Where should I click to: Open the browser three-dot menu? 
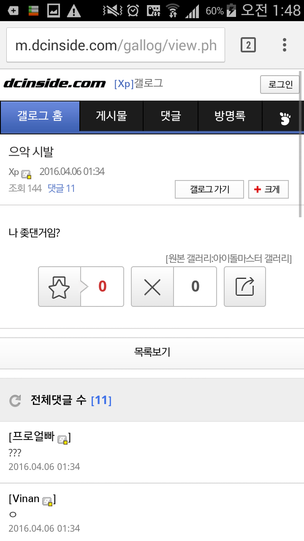[x=285, y=45]
